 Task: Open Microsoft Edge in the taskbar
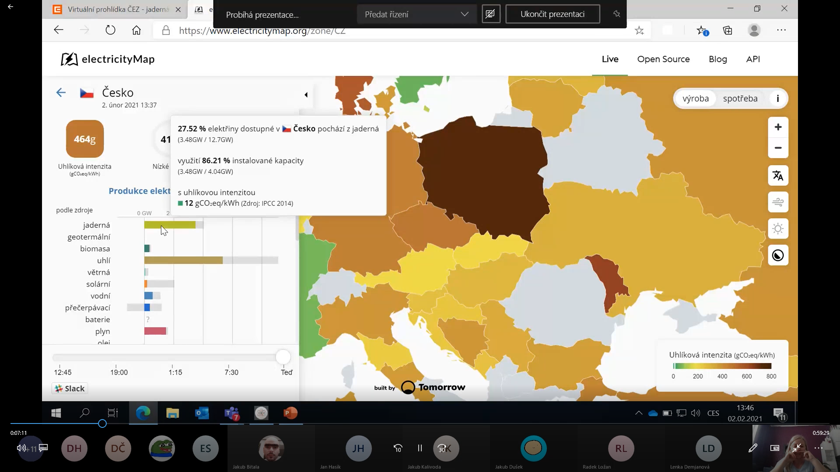point(143,413)
